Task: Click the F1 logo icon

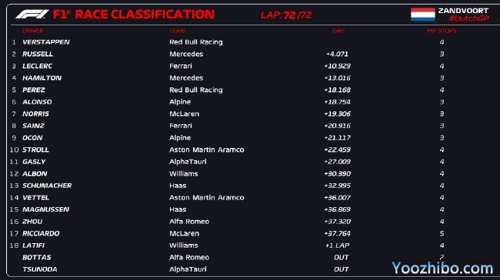Action: coord(32,14)
